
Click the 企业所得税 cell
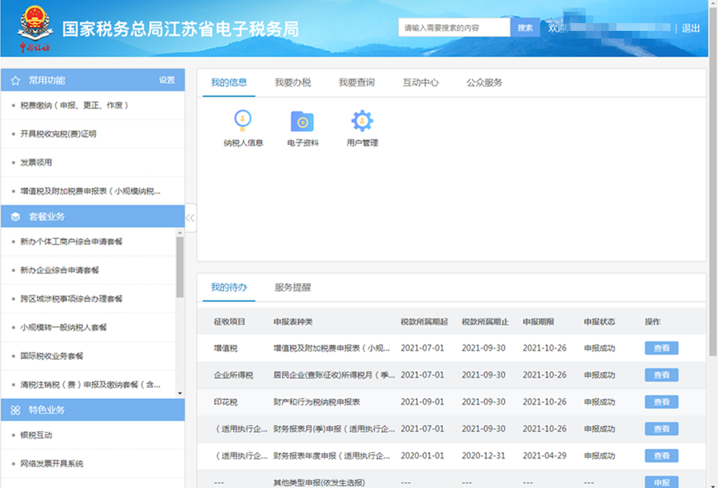point(234,375)
